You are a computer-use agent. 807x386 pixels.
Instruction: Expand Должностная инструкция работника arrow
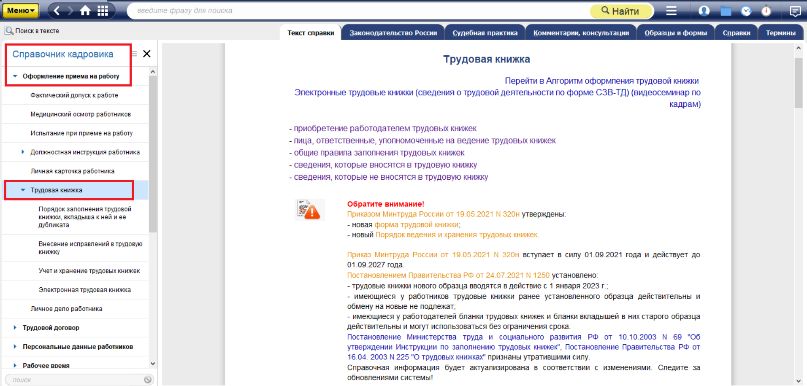[23, 152]
